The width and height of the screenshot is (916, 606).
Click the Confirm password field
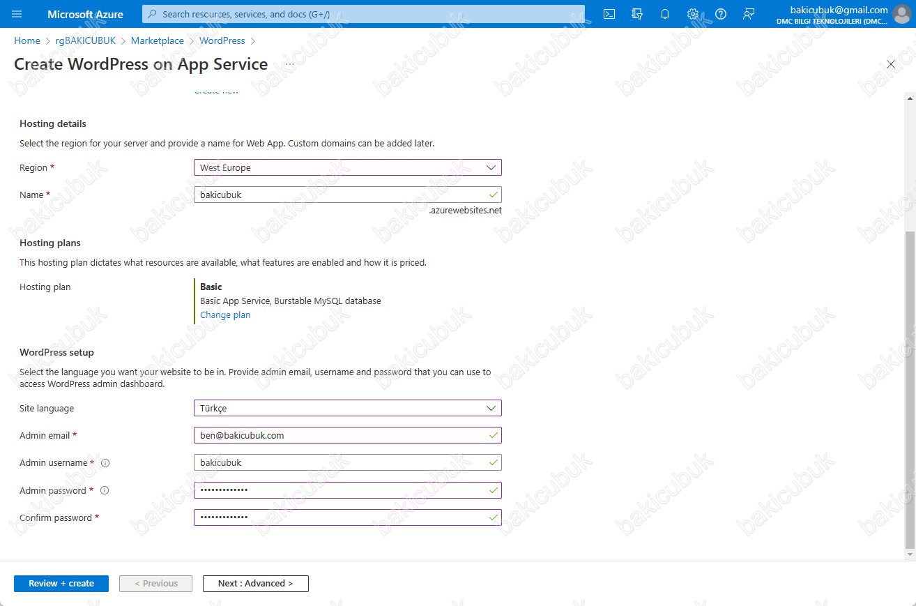tap(348, 517)
